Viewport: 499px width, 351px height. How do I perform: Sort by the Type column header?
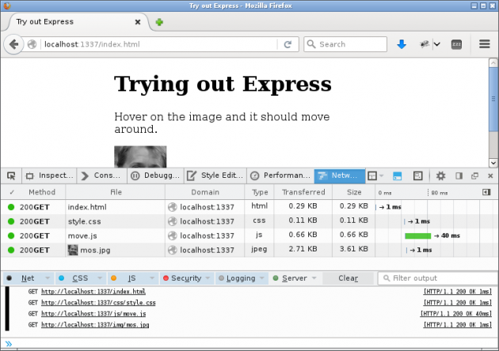pyautogui.click(x=260, y=192)
